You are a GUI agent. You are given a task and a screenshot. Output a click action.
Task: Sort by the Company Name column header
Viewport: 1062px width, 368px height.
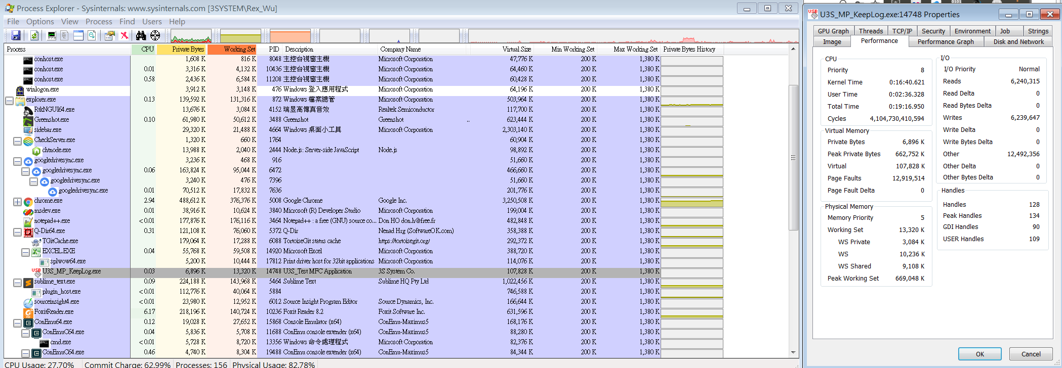[422, 49]
